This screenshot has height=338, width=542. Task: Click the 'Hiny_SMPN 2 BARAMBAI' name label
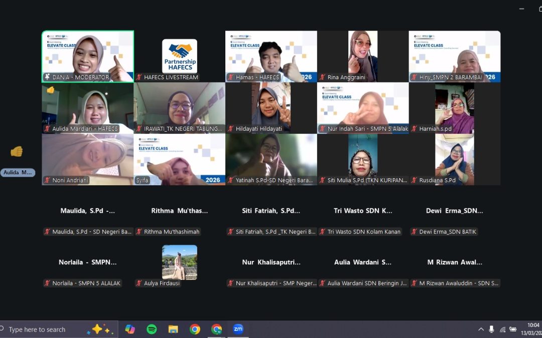[451, 77]
